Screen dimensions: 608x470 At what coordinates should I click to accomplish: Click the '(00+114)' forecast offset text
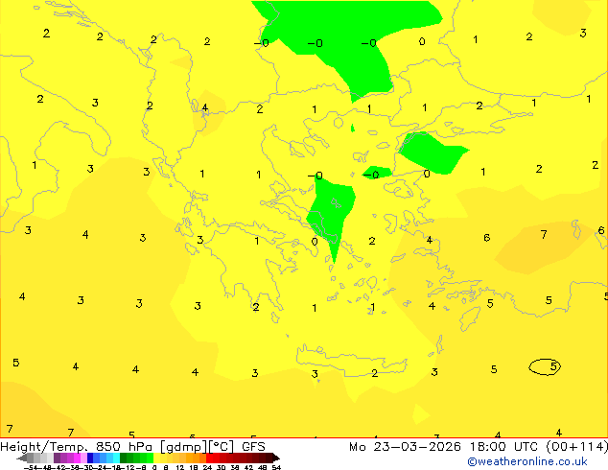pyautogui.click(x=576, y=447)
